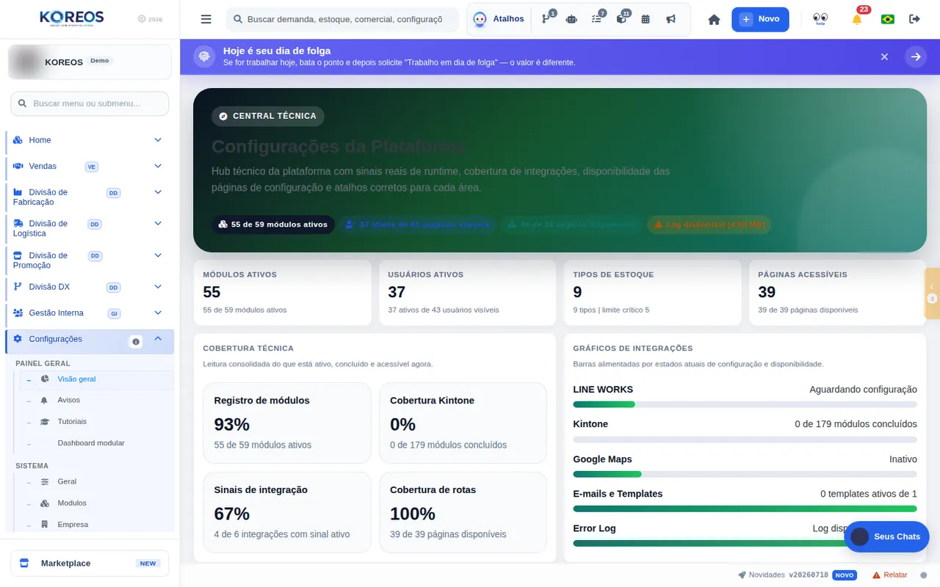Go to home via house icon
This screenshot has height=587, width=940.
(714, 20)
